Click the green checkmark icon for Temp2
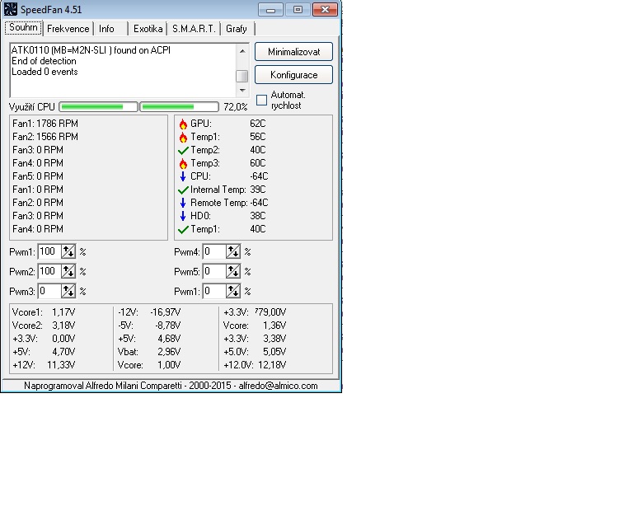Screen dimensions: 633x506 pos(183,150)
